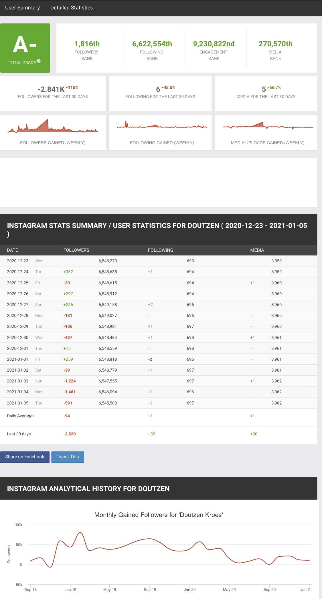322x599 pixels.
Task: Click the 66.7% media increase indicator
Action: [274, 88]
